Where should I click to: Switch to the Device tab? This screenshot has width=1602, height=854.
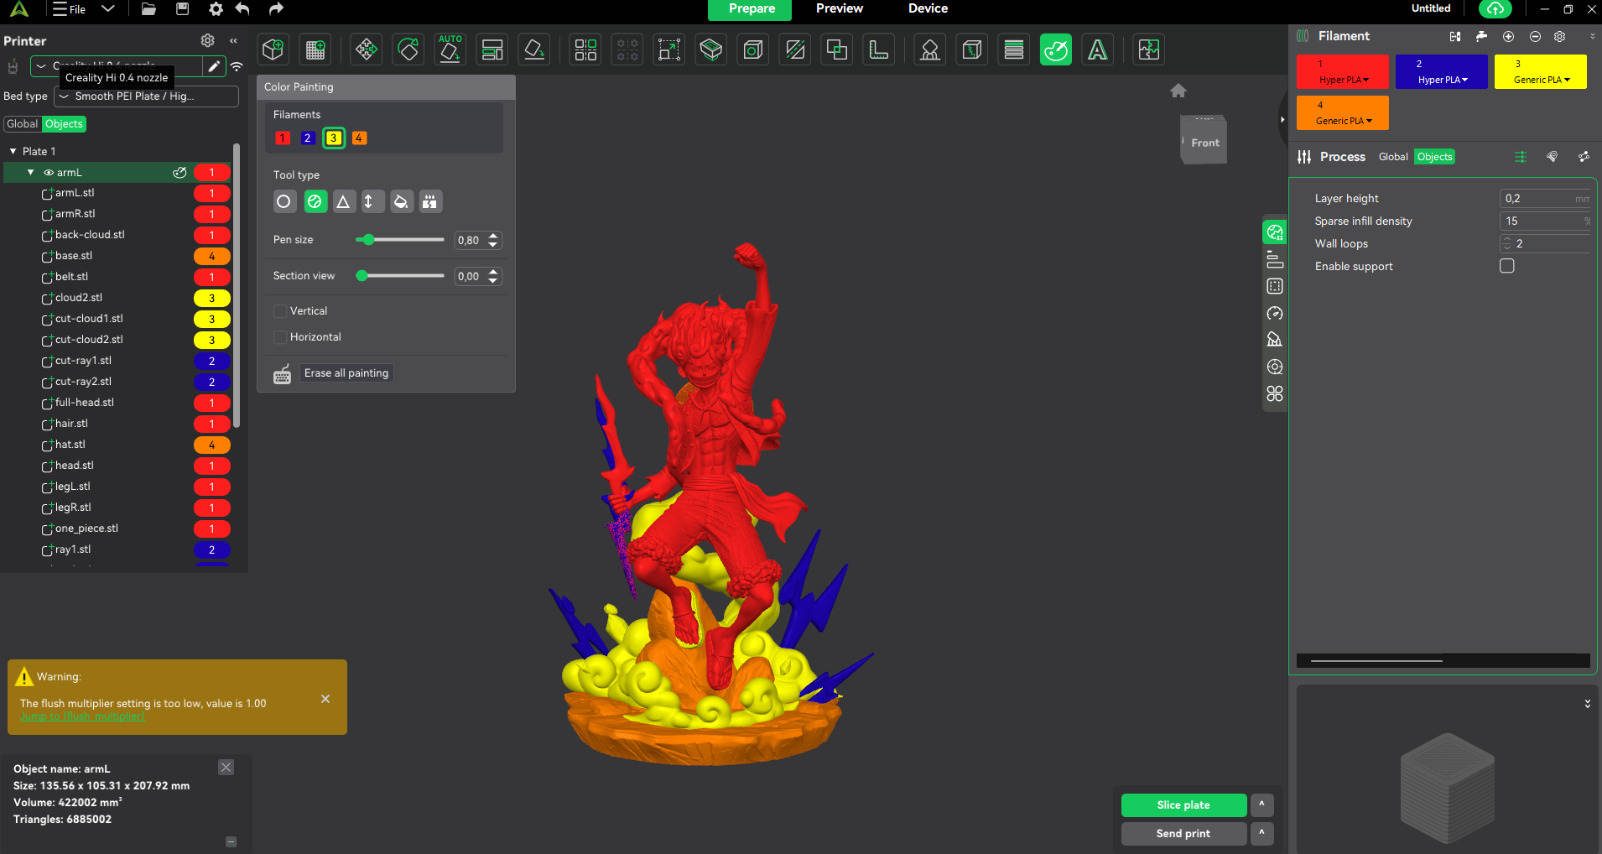928,8
